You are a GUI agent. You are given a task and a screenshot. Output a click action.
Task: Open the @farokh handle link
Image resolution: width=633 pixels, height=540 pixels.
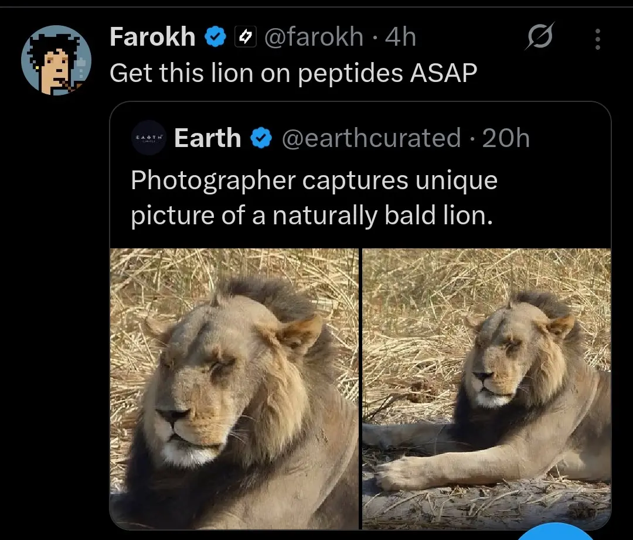pos(314,37)
